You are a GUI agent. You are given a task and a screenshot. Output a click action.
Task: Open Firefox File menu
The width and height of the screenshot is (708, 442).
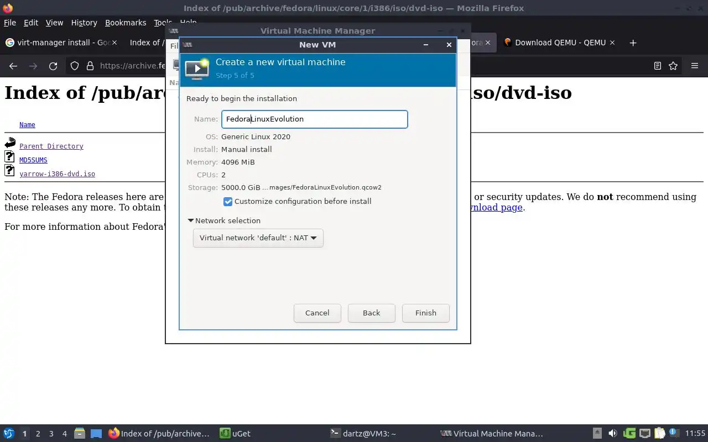click(x=10, y=23)
